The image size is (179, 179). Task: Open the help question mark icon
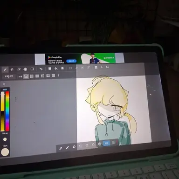(100, 144)
